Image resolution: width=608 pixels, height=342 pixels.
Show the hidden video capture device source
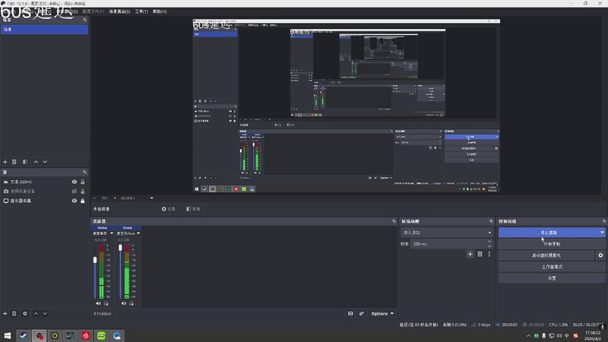coord(74,192)
